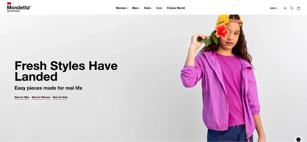Open the chat support bubble

[x=298, y=139]
